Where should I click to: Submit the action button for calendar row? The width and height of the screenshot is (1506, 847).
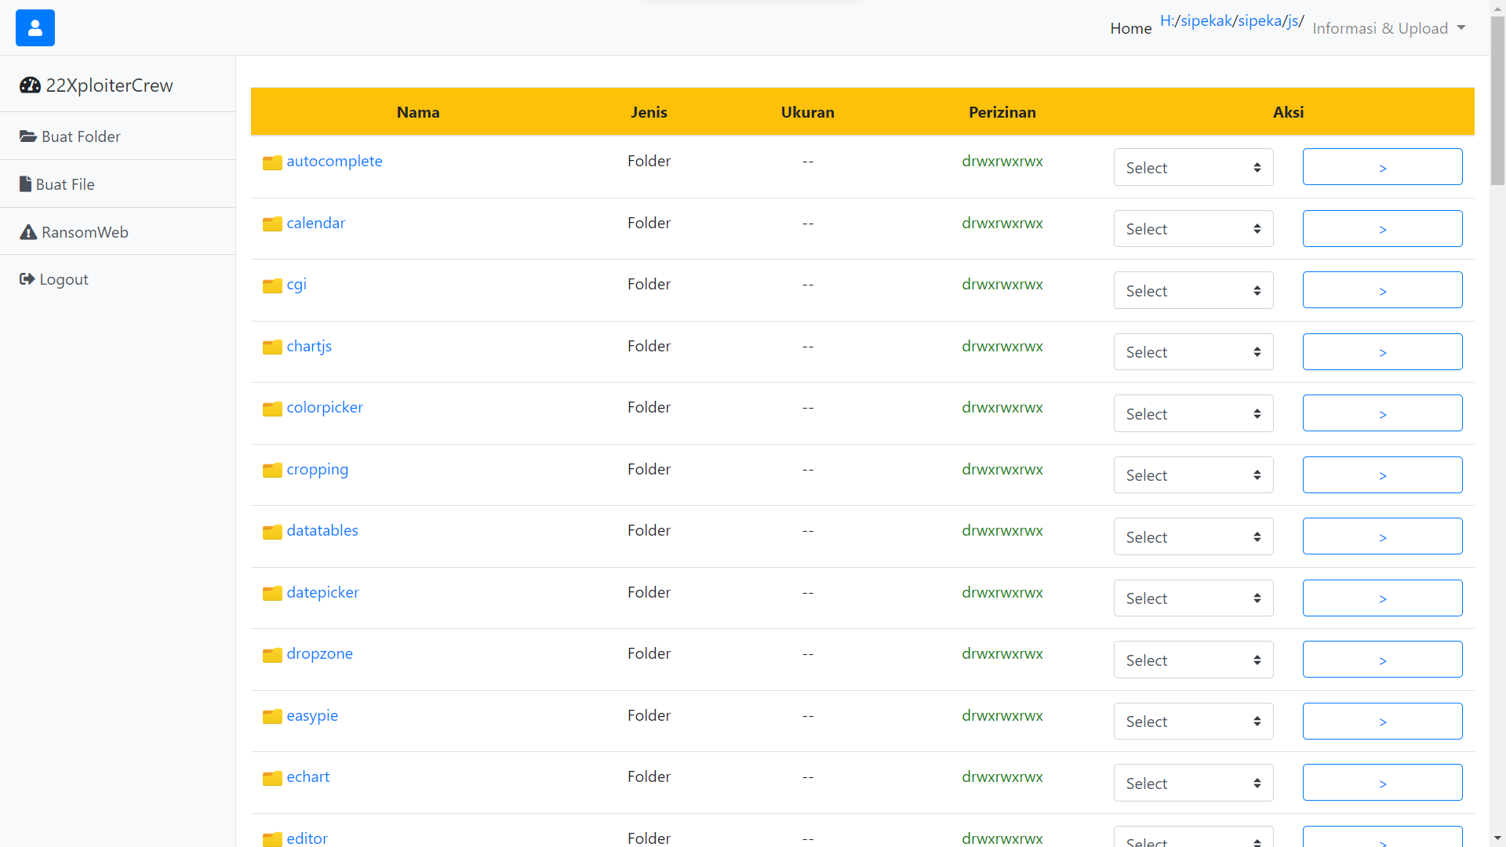pos(1382,229)
